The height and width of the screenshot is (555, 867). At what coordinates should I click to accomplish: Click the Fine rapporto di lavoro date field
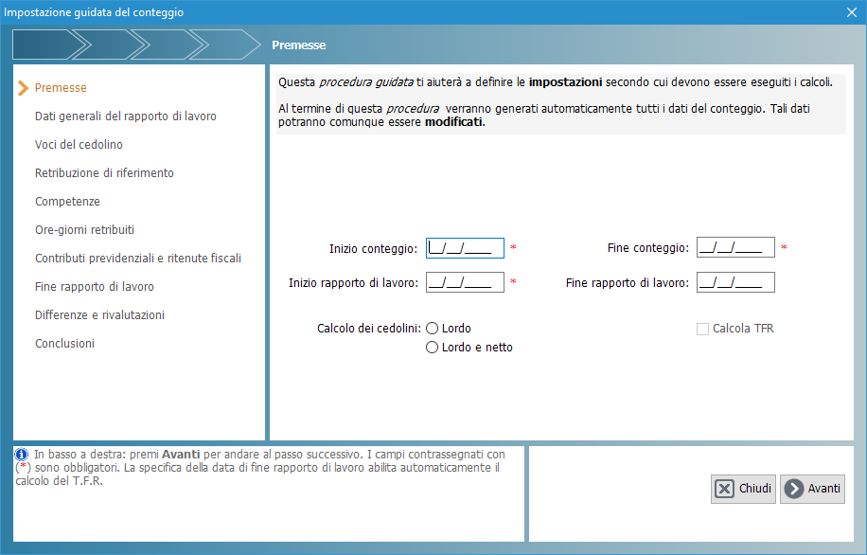tap(735, 282)
